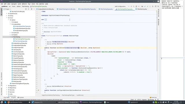The width and height of the screenshot is (185, 104).
Task: Expand the Entity folder
Action: (x=7, y=16)
